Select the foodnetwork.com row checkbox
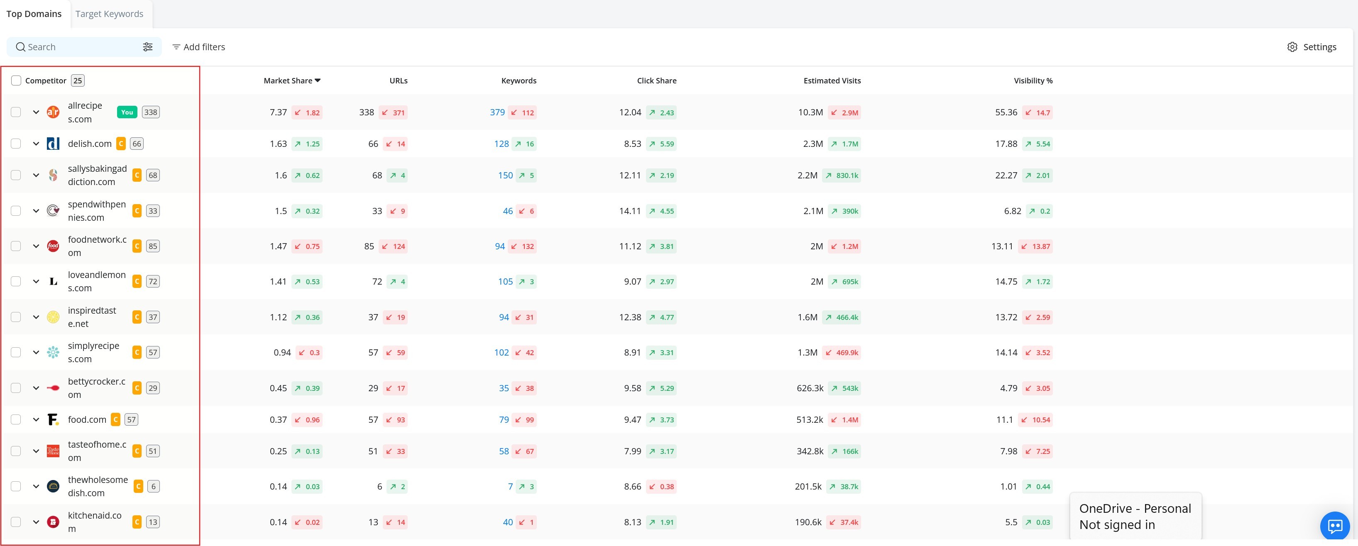Screen dimensions: 1358x546 click(x=16, y=246)
